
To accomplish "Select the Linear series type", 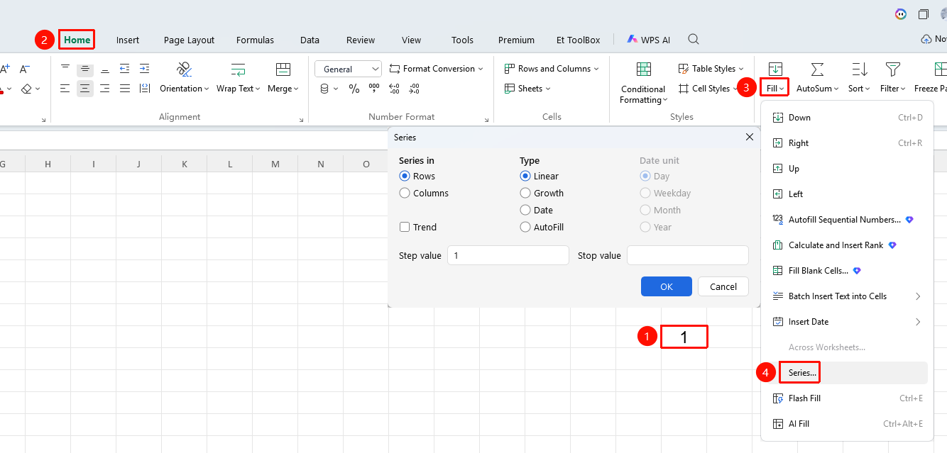I will (525, 176).
